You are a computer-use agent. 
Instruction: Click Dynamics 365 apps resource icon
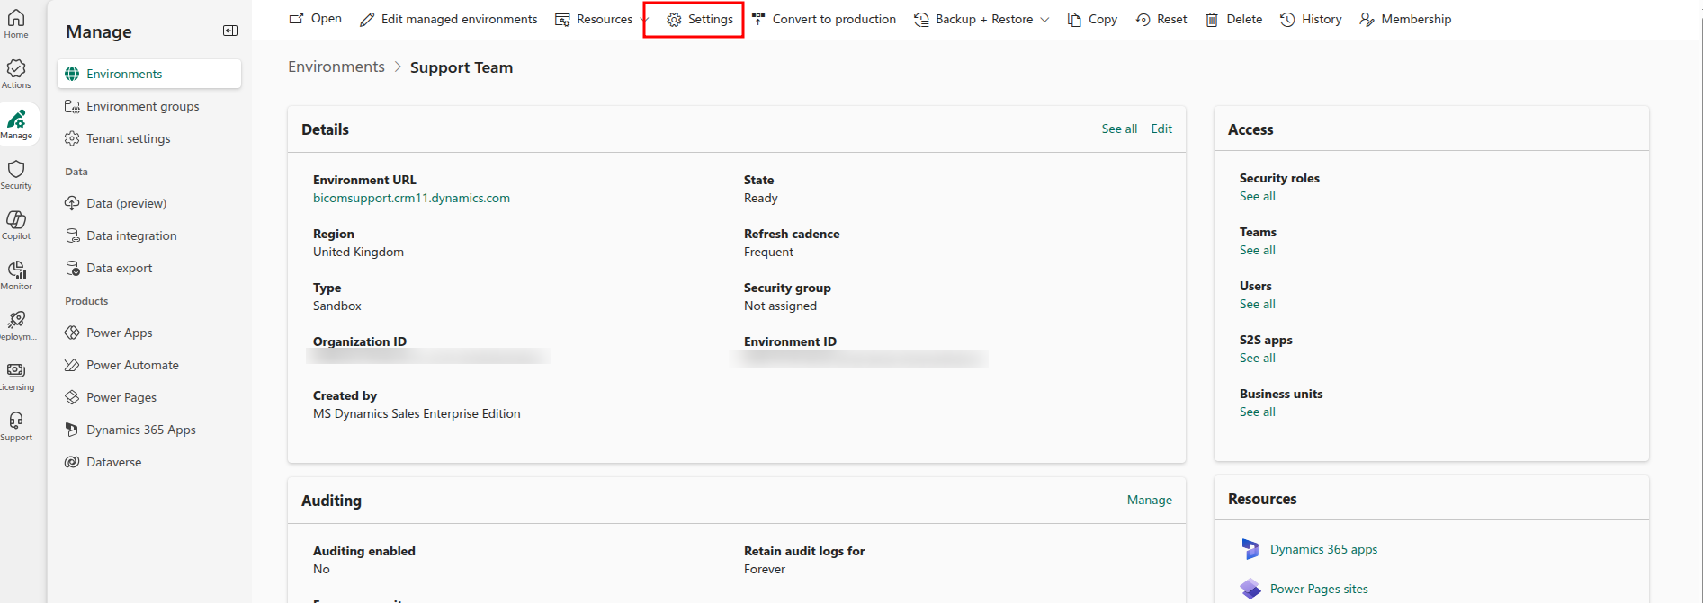tap(1250, 549)
